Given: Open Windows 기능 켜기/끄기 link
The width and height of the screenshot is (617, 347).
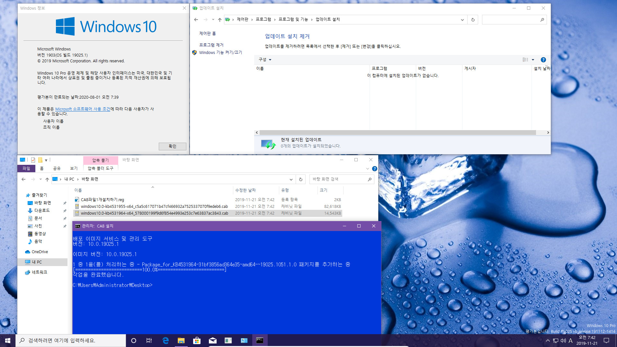Looking at the screenshot, I should point(220,53).
